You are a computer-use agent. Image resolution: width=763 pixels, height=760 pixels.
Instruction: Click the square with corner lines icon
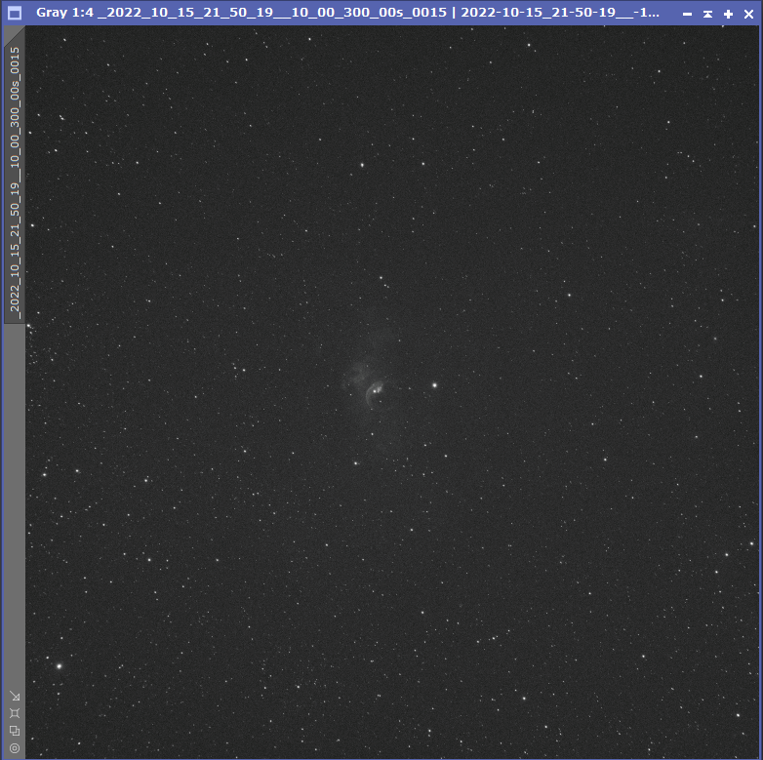pos(15,713)
